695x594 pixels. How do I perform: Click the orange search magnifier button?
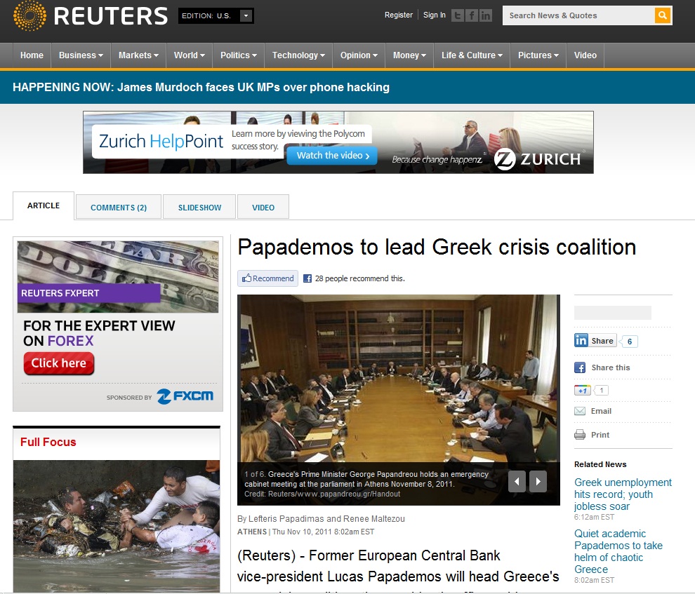tap(662, 15)
